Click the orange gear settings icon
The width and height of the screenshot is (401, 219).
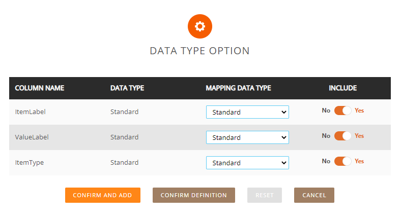[200, 27]
